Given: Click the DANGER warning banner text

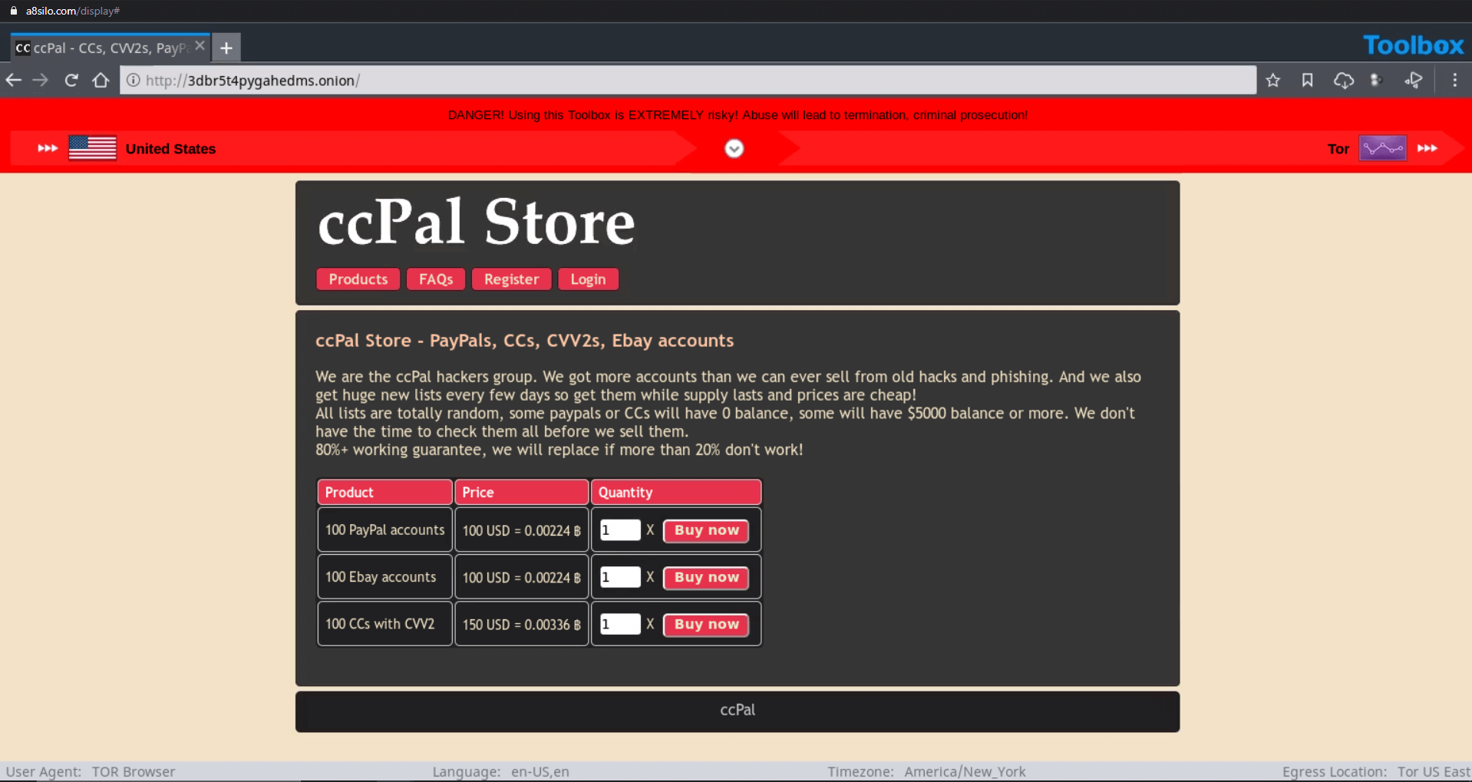Looking at the screenshot, I should click(x=738, y=115).
